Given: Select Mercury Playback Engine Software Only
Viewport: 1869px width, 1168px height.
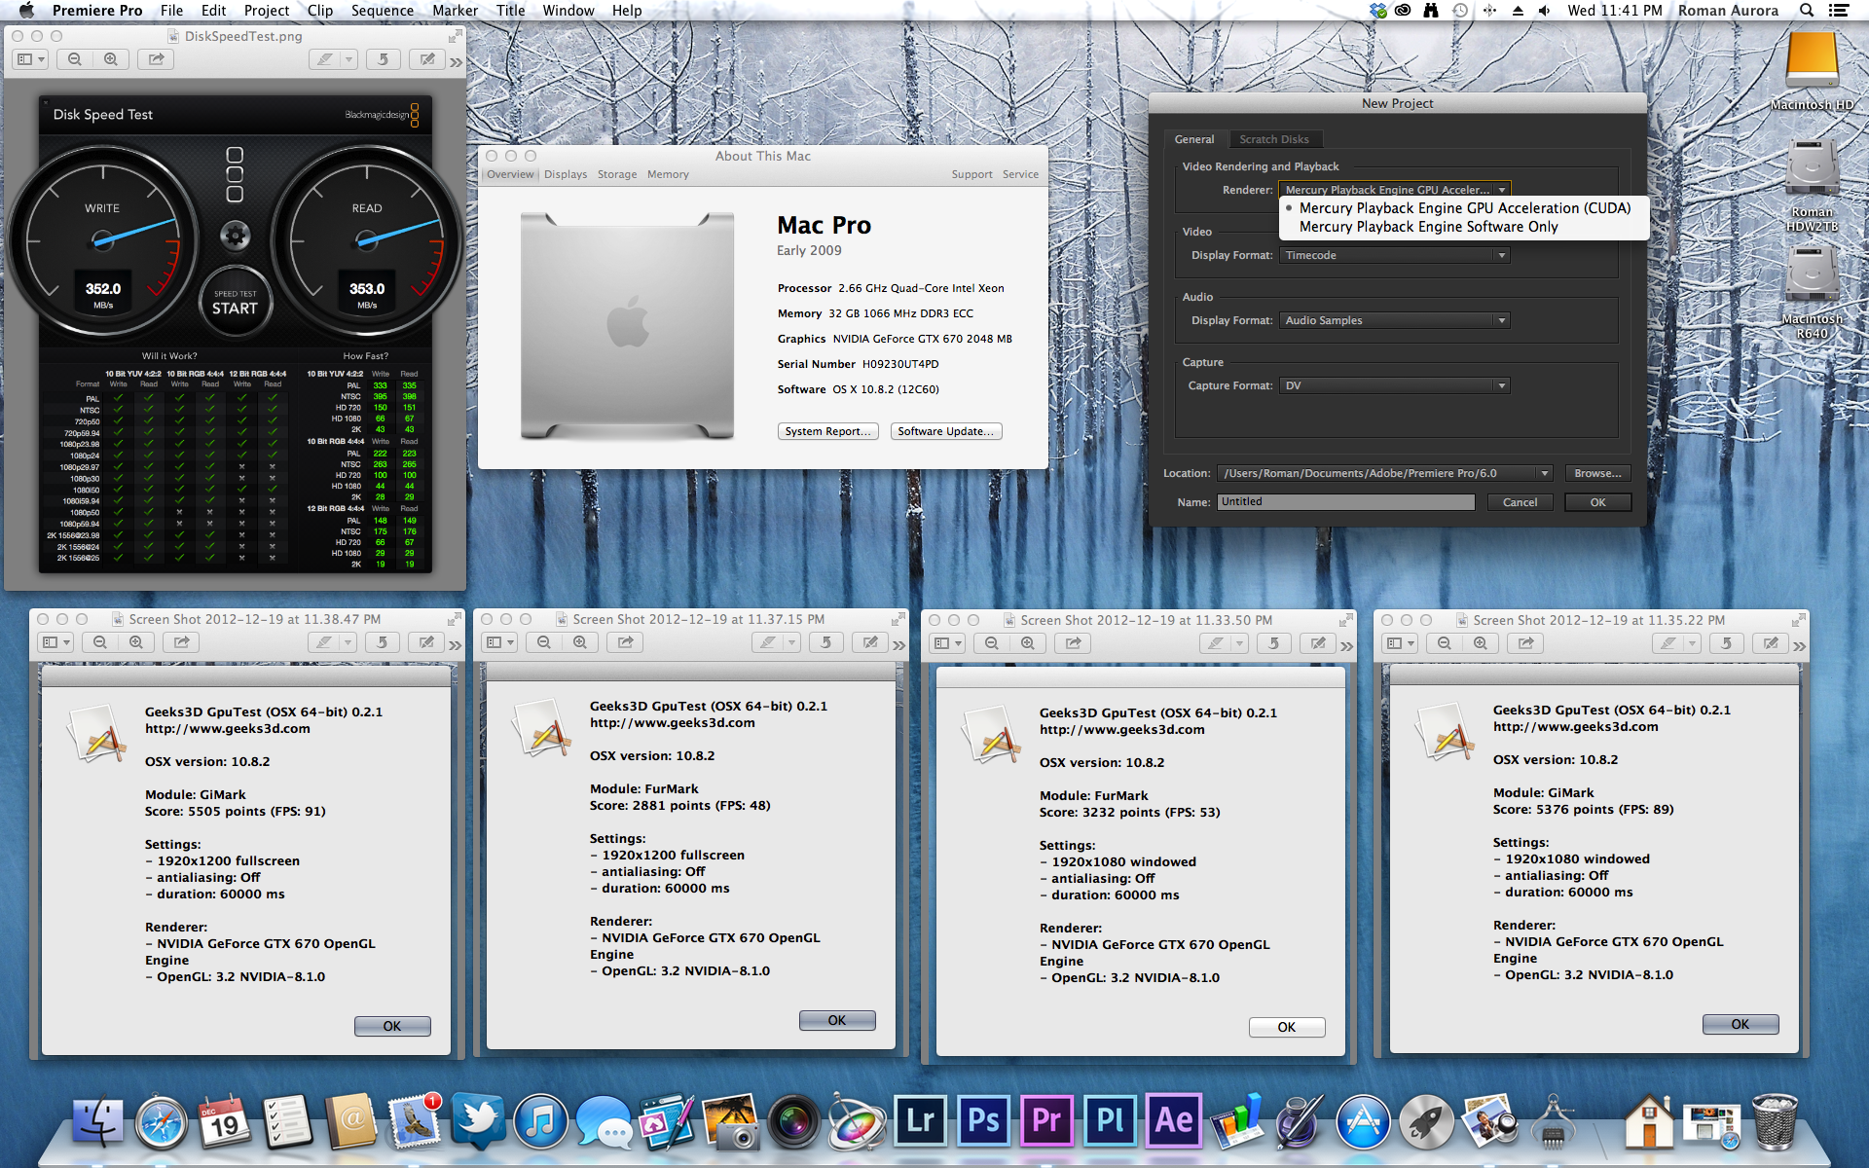Looking at the screenshot, I should [x=1428, y=227].
